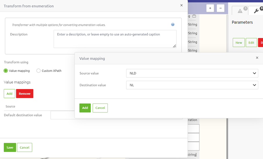The image size is (263, 159).
Task: Expand the Destination value dropdown showing NL
Action: tap(192, 85)
